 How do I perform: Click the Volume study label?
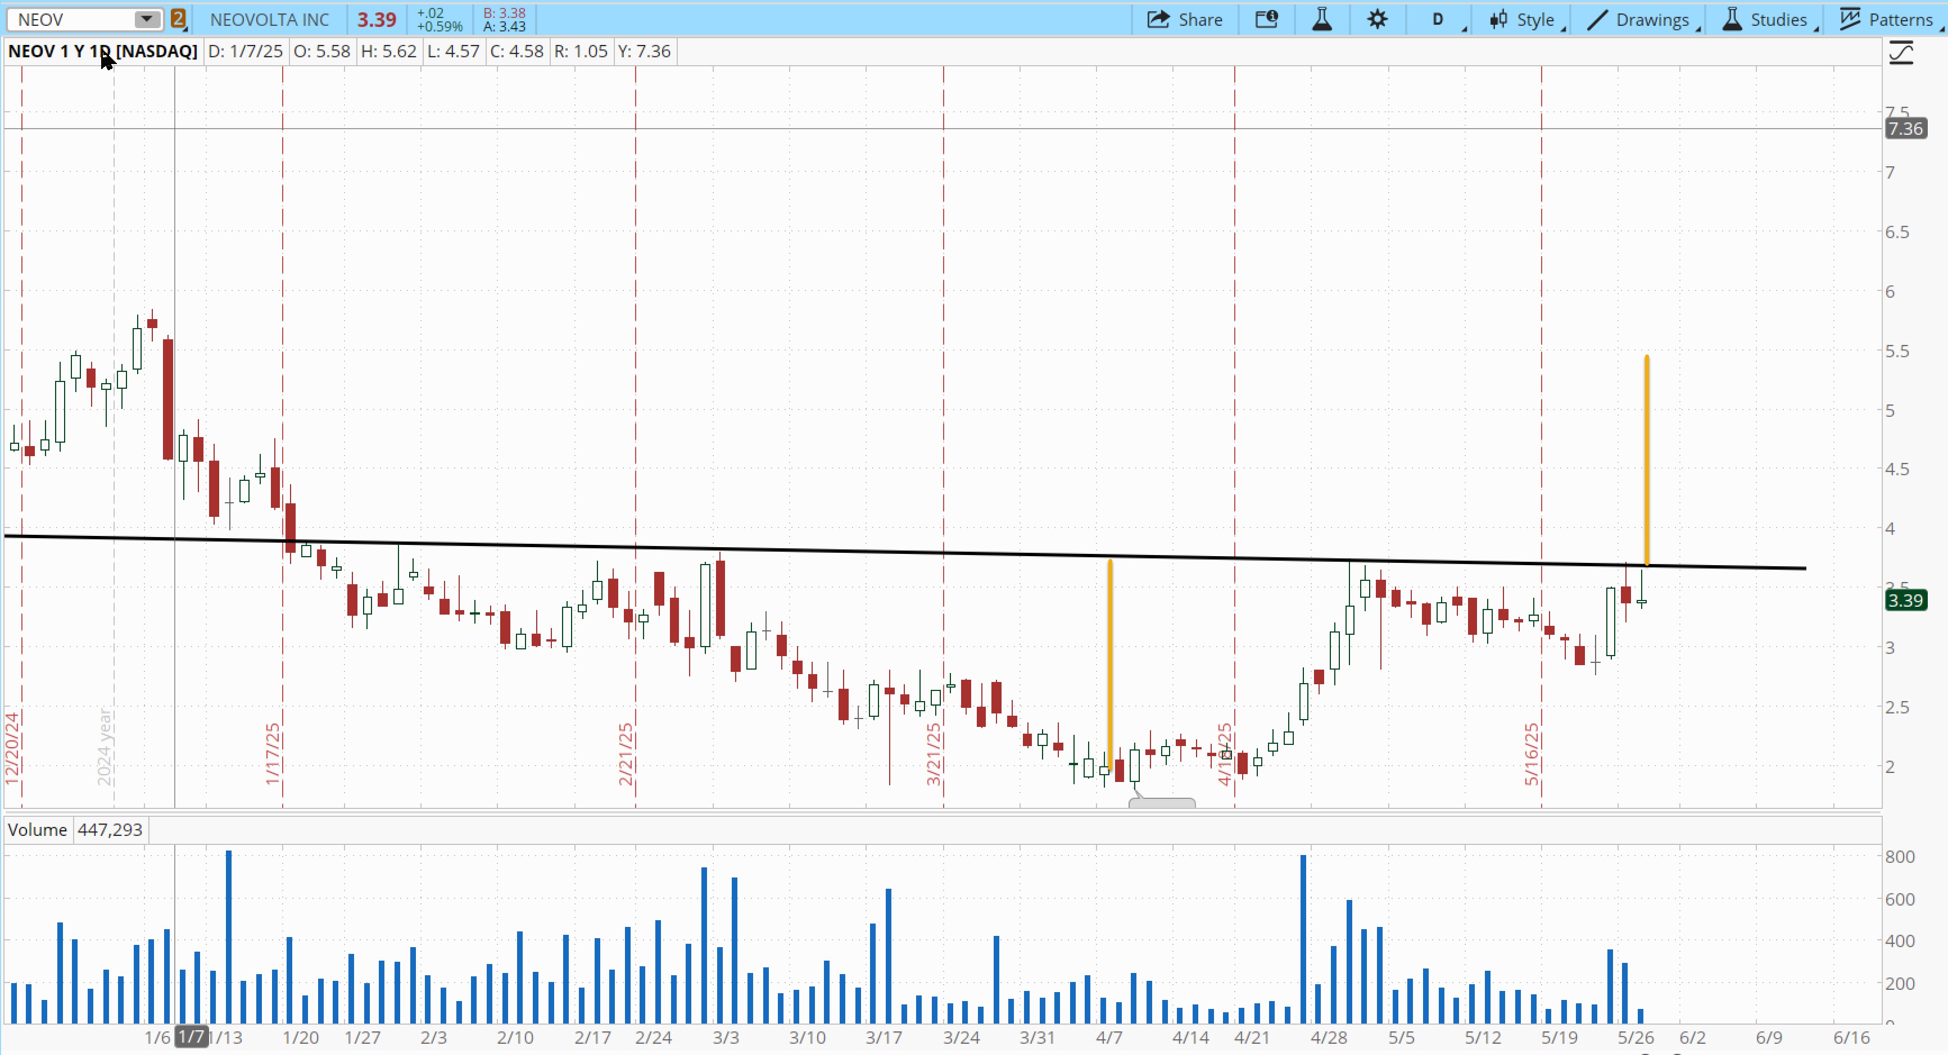pyautogui.click(x=38, y=830)
